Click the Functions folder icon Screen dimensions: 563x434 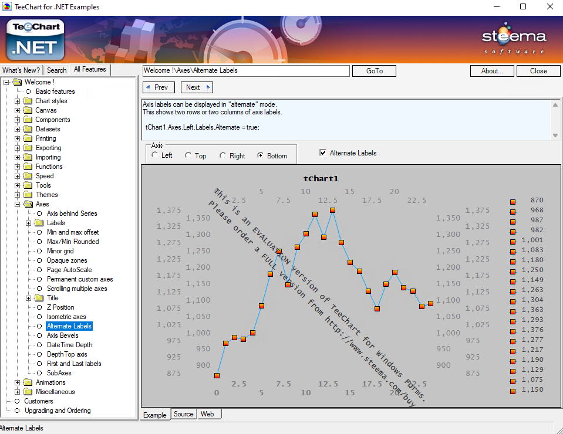click(28, 167)
